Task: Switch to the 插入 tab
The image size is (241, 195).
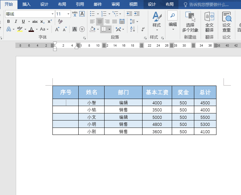Action: [x=27, y=4]
